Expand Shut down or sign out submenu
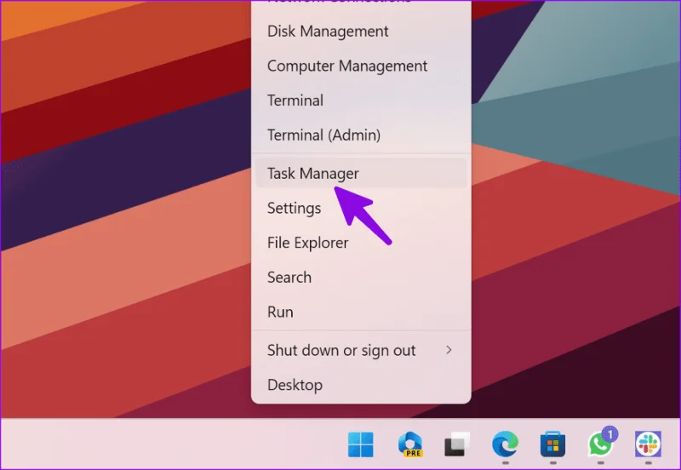 tap(361, 350)
